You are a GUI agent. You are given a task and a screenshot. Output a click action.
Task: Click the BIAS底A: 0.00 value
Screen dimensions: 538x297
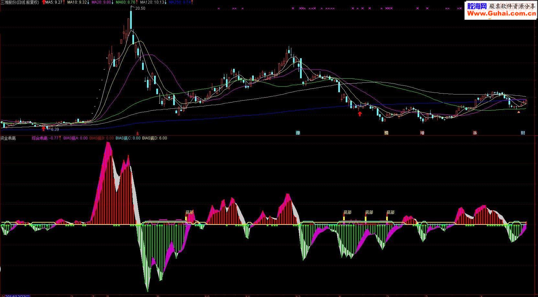point(75,138)
